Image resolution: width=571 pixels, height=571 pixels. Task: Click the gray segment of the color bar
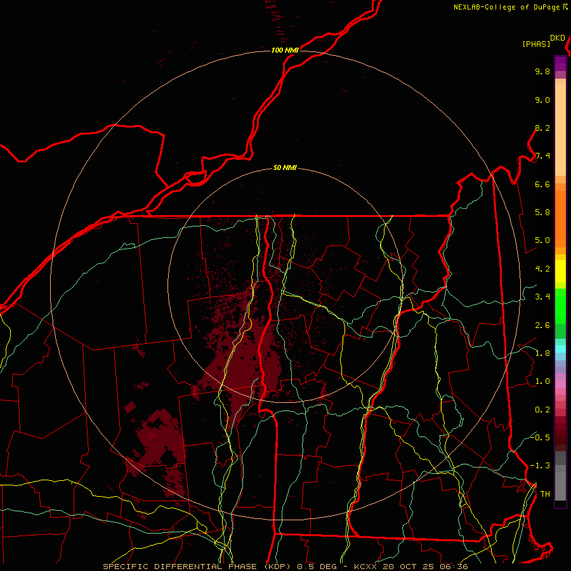coord(560,477)
